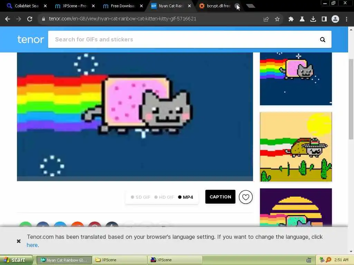Select the SD GIF format option
Viewport: 354px width, 265px height.
click(x=140, y=197)
